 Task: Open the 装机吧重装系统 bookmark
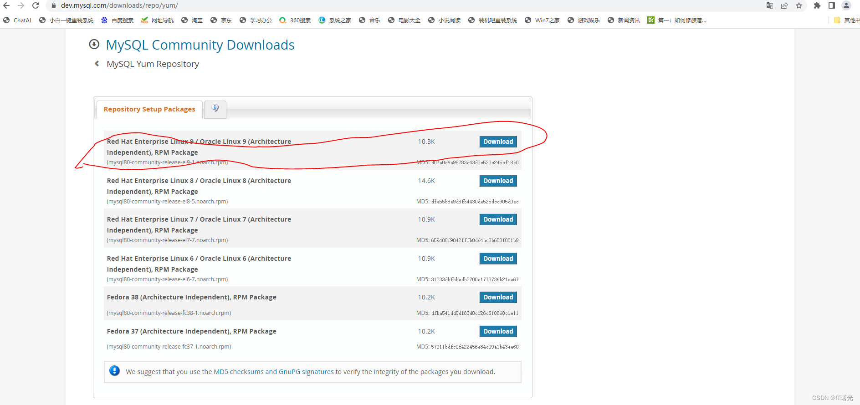tap(493, 20)
